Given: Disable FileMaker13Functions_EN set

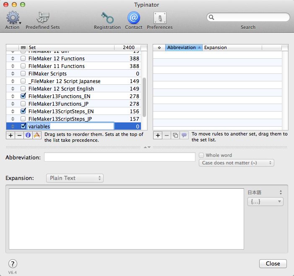Looking at the screenshot, I should (x=23, y=96).
